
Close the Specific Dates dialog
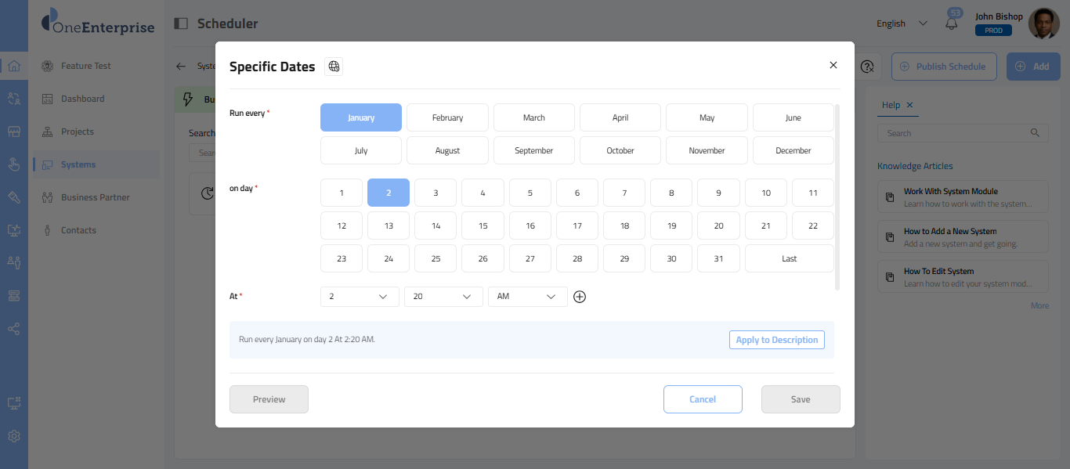[x=833, y=65]
